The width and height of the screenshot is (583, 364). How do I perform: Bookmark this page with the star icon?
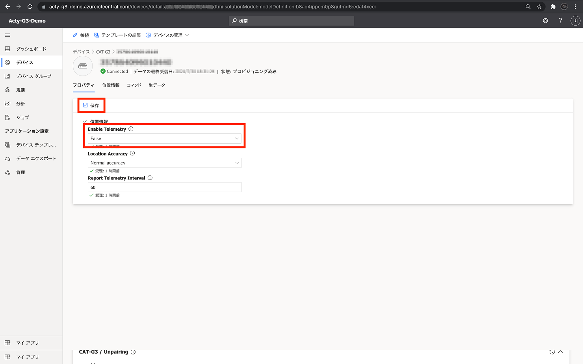coord(539,7)
